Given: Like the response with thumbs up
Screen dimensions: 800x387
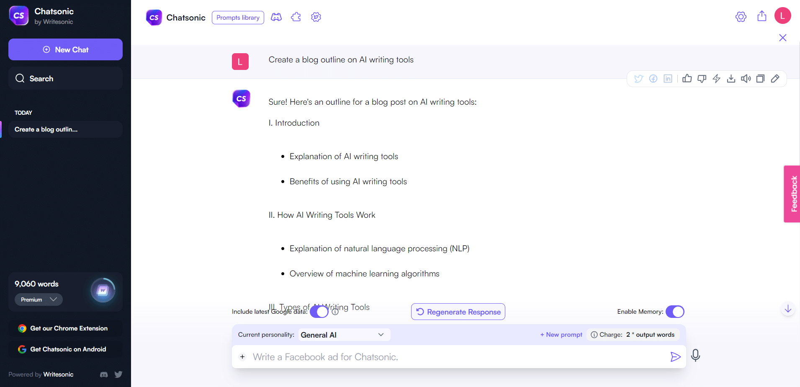Looking at the screenshot, I should coord(687,79).
